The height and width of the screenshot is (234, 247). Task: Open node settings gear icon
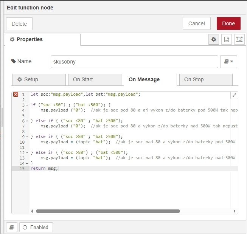(x=214, y=39)
